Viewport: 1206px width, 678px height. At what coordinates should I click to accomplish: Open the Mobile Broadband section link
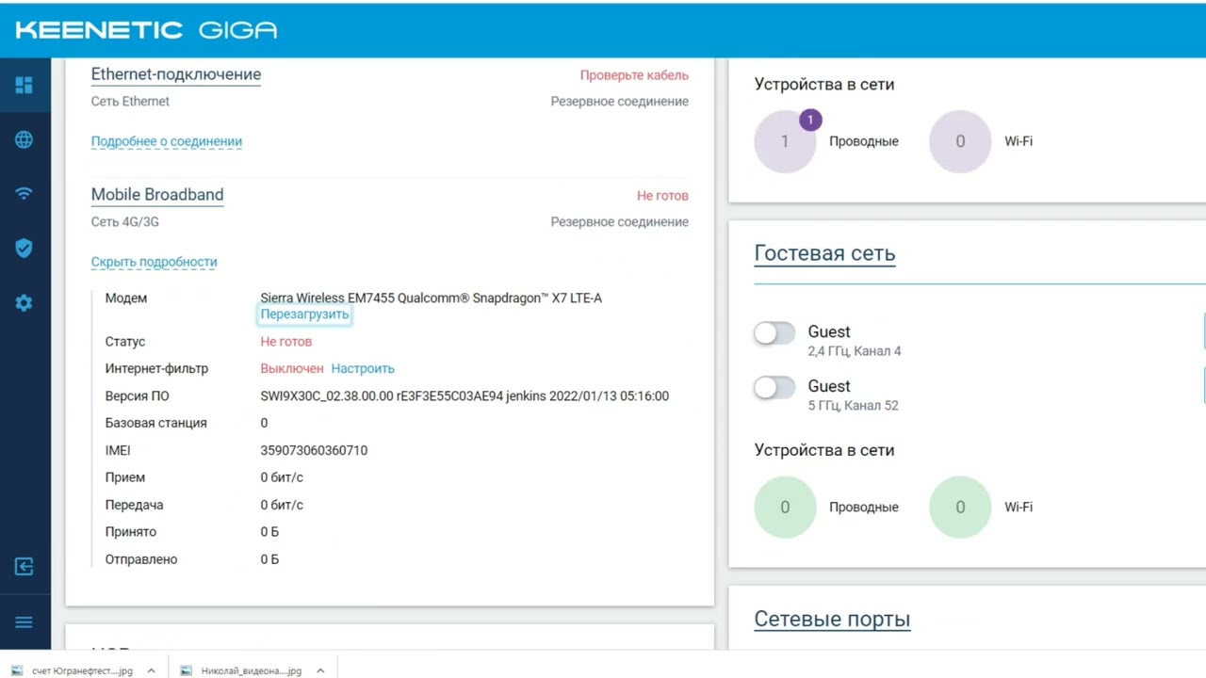click(157, 195)
